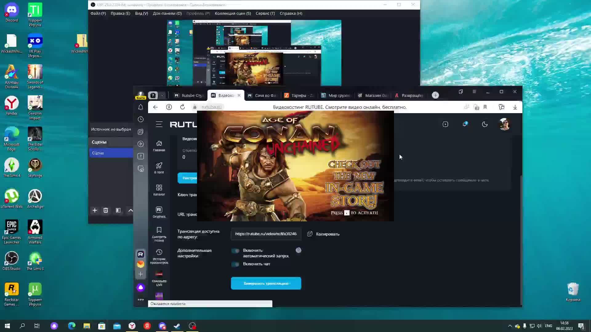Toggle automatic stream launch switch
This screenshot has height=332, width=591.
click(235, 251)
